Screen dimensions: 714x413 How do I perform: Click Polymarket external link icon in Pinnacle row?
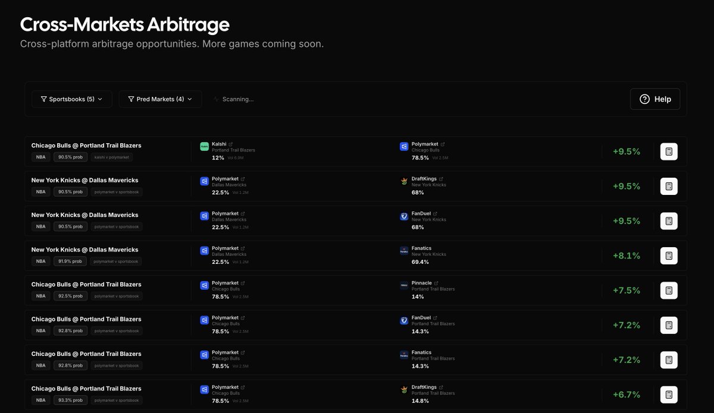coord(243,283)
